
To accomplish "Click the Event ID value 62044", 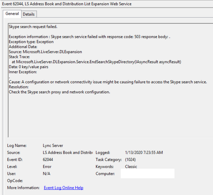I will point(48,160).
